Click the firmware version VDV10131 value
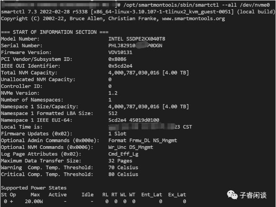Viewport: 276px width, 207px height. pos(120,52)
